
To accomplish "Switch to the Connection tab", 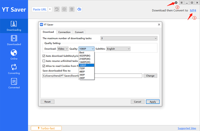I will pyautogui.click(x=64, y=32).
